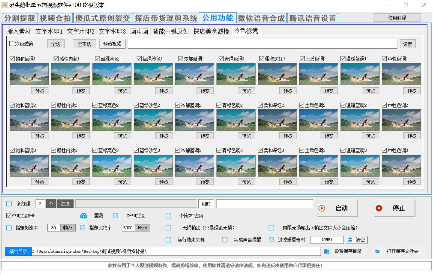
Task: Click 预览 under 青绿色调2
Action: click(246, 136)
